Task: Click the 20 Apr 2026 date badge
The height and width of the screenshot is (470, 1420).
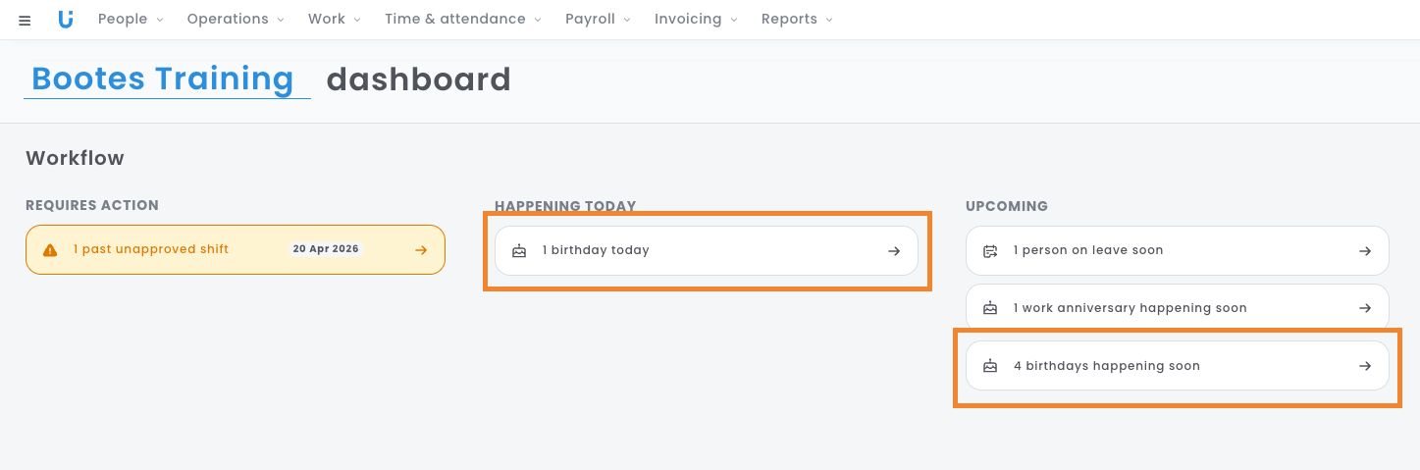Action: (326, 249)
